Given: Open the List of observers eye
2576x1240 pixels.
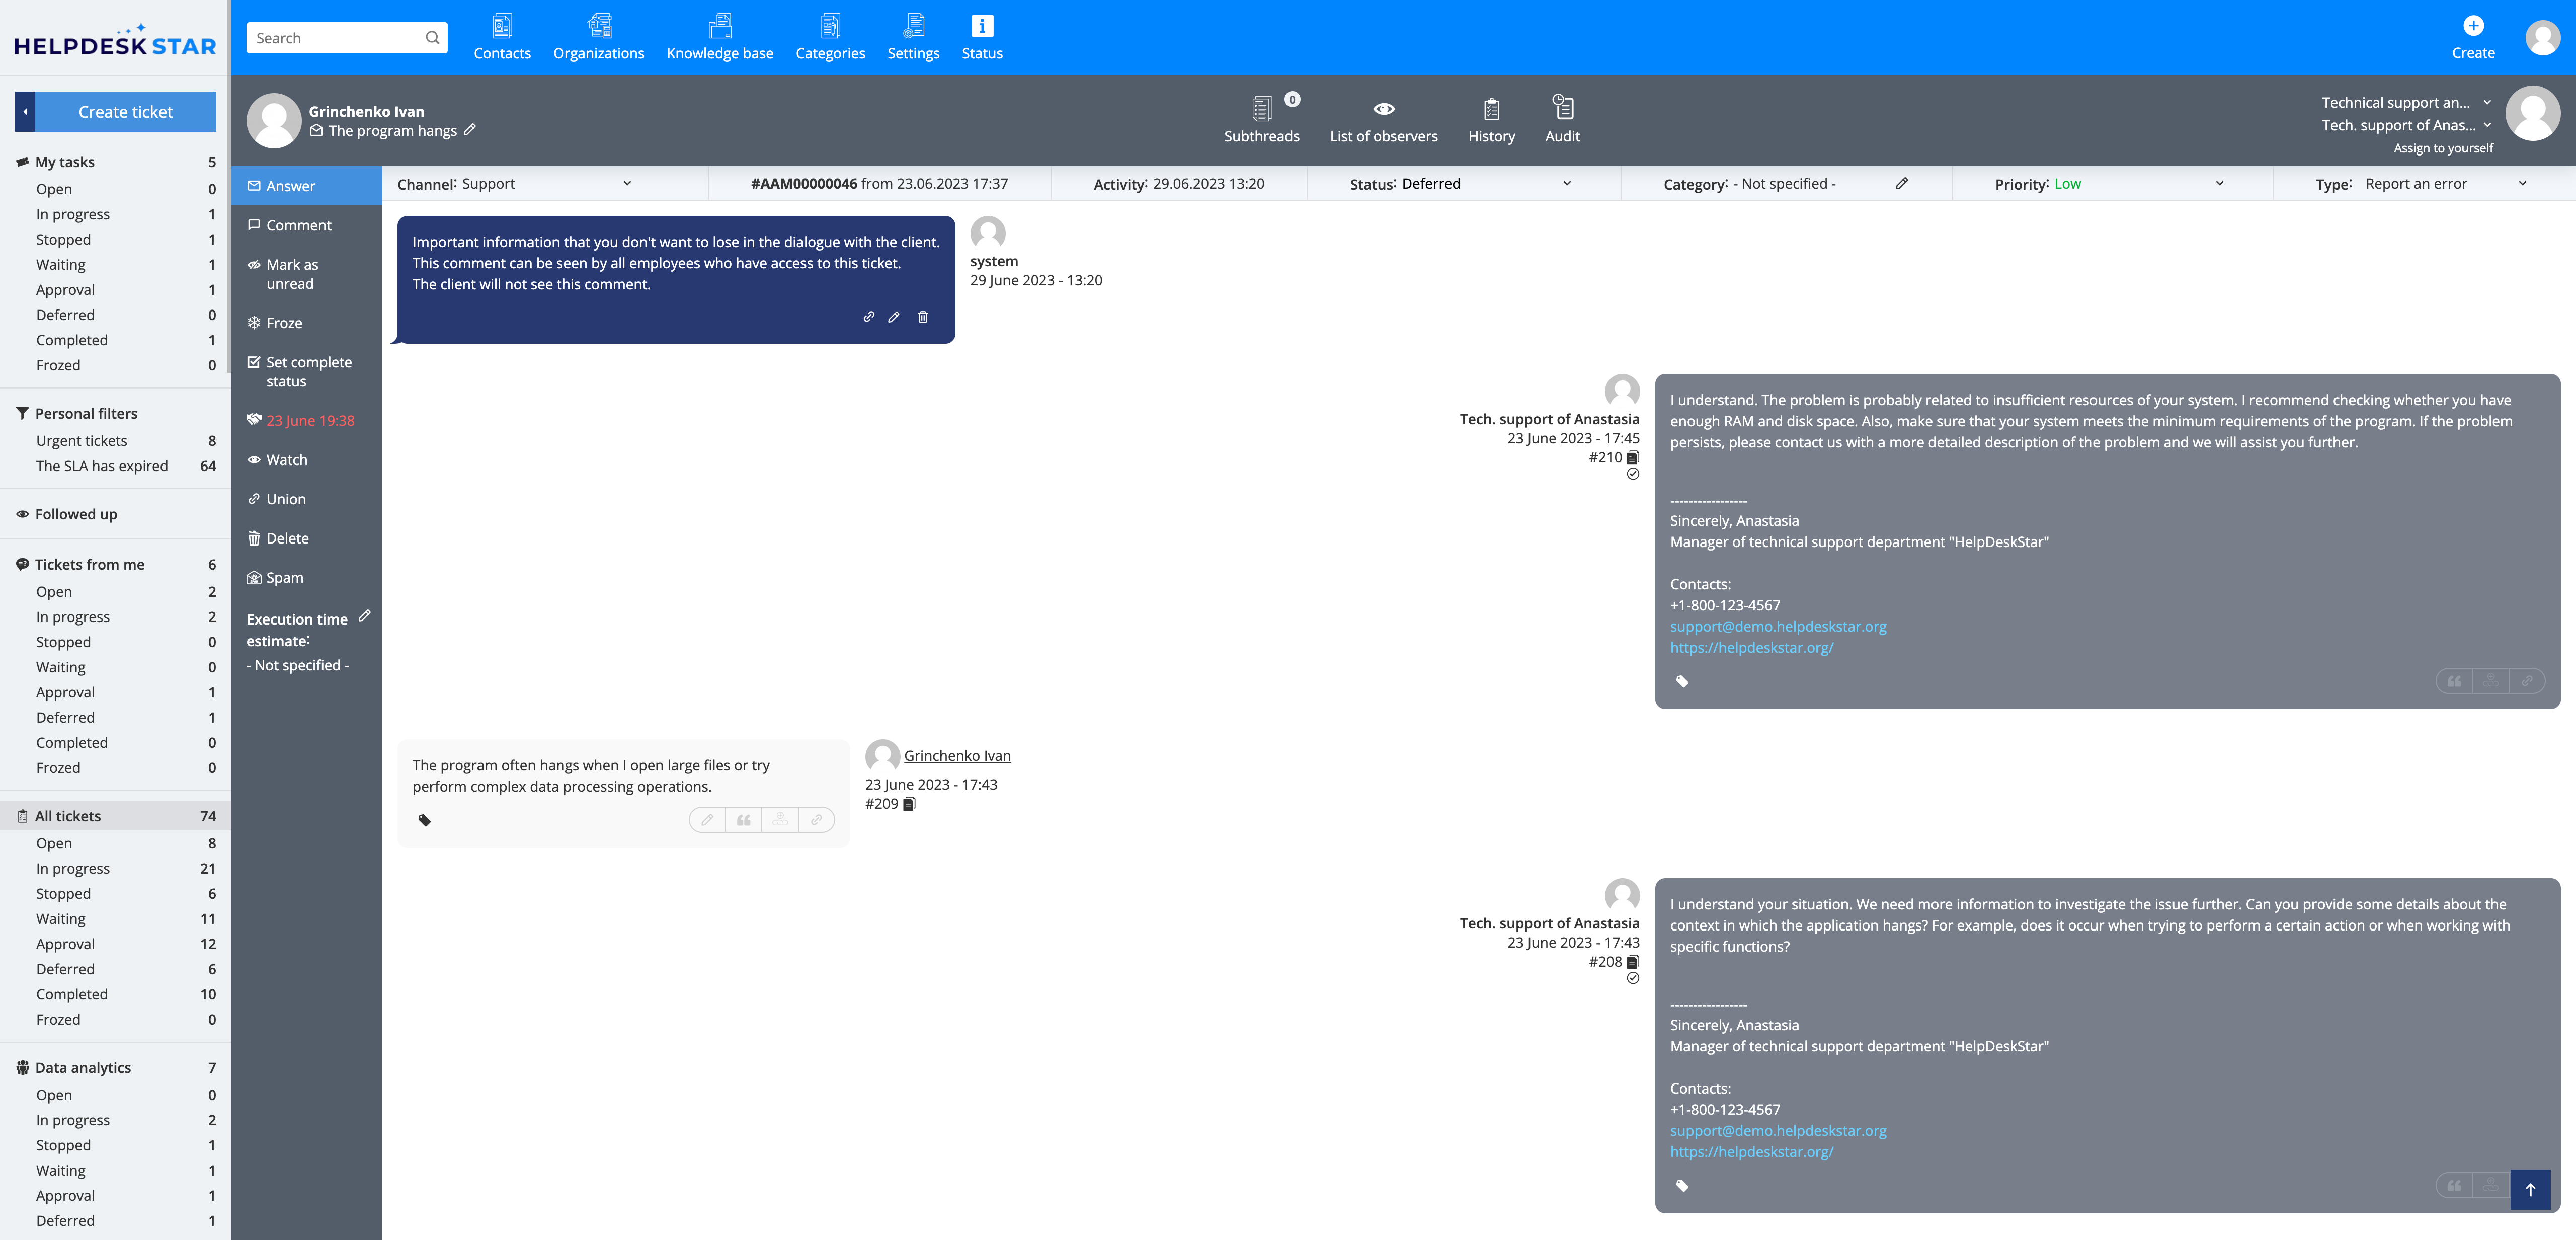Looking at the screenshot, I should point(1383,108).
